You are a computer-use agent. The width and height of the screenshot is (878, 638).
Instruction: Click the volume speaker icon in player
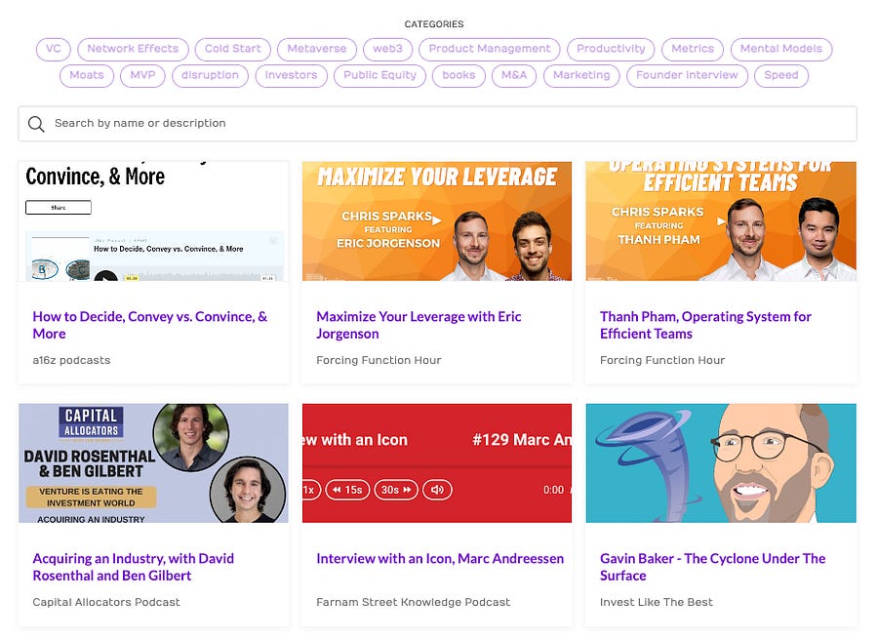[437, 490]
